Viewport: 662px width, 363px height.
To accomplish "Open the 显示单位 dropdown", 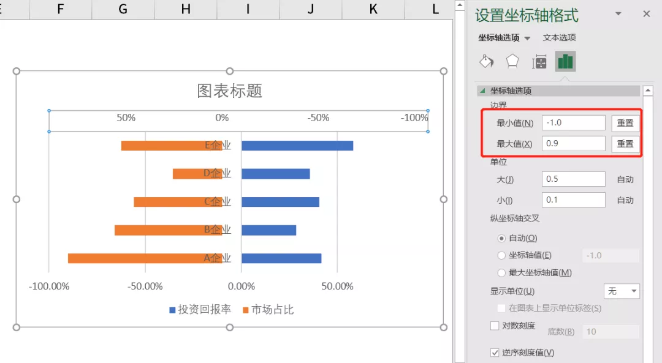I will coord(622,291).
